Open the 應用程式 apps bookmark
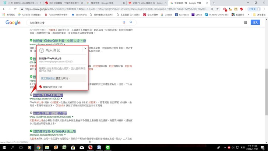Viewport: 268px width, 151px height. point(9,15)
